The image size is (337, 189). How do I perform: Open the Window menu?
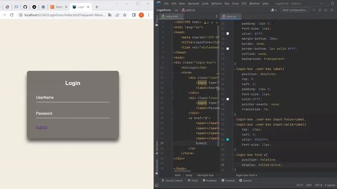click(x=254, y=4)
